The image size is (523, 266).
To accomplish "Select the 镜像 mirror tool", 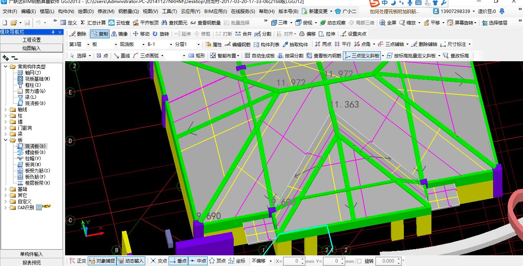I will point(119,34).
